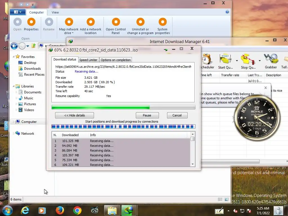This screenshot has width=288, height=216.
Task: Click the Transfer rate column header
Action: coord(233,75)
